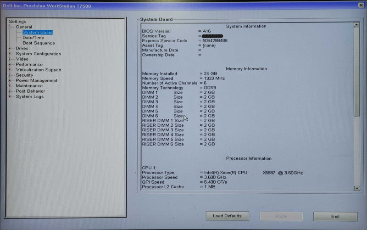Expand the Performance node

coord(10,64)
